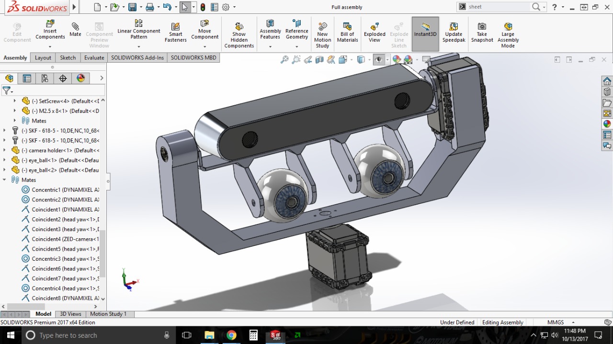Open Smart Fasteners tool
613x344 pixels.
176,32
